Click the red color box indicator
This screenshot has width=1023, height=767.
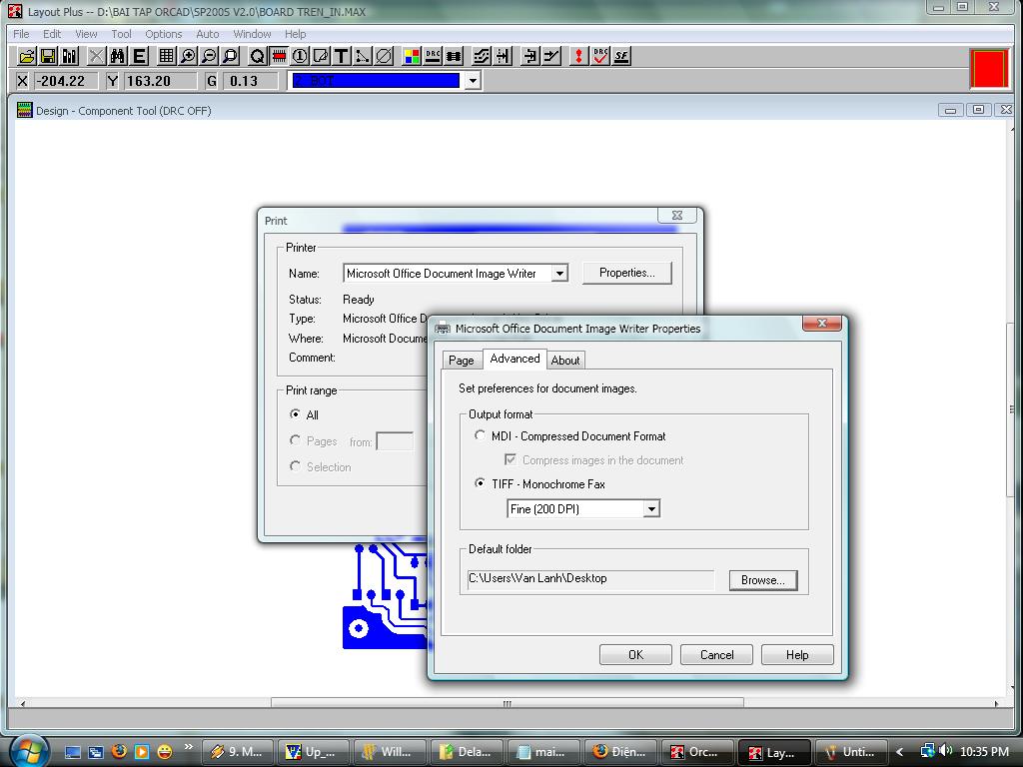point(989,68)
